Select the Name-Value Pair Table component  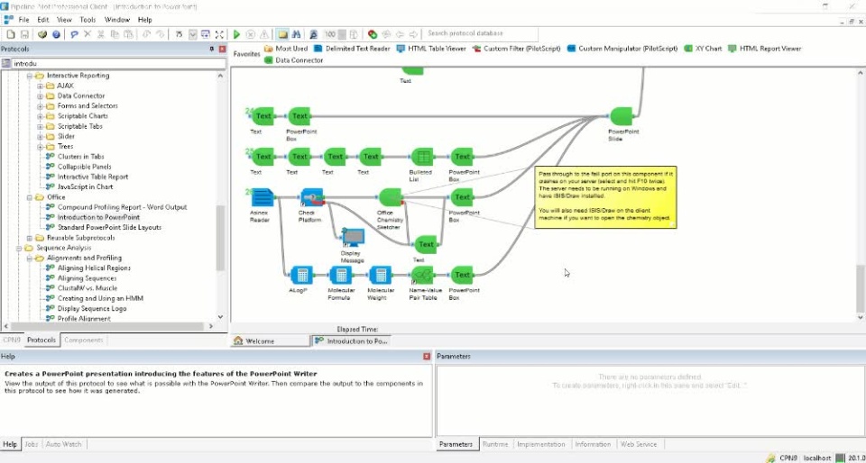pos(422,275)
